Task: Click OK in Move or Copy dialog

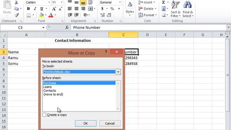Action: coord(86,123)
